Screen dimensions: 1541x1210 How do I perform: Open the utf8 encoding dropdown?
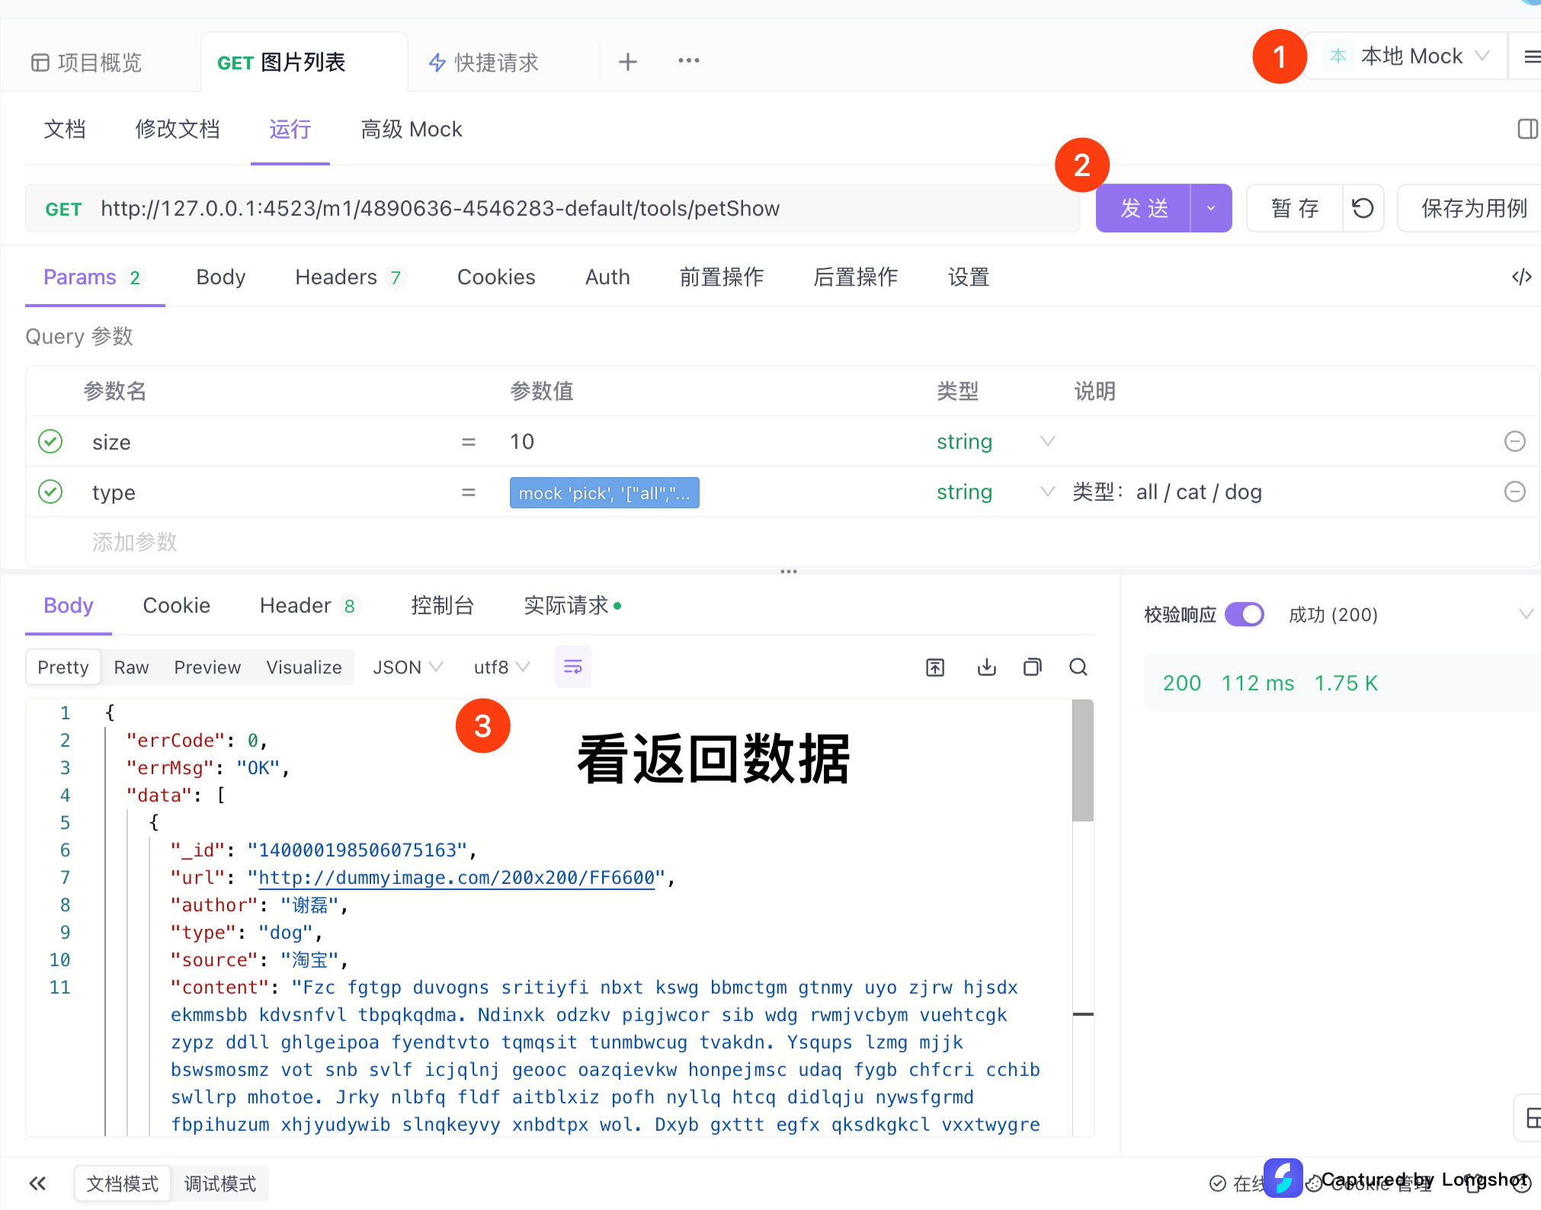501,667
